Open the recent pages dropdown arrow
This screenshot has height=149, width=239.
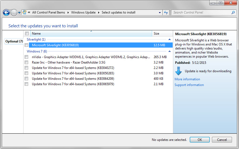pyautogui.click(x=19, y=13)
